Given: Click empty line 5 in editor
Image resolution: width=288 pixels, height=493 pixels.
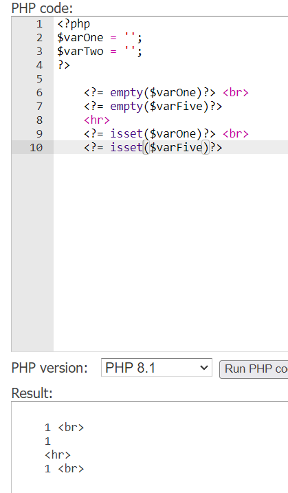Looking at the screenshot, I should [x=170, y=79].
